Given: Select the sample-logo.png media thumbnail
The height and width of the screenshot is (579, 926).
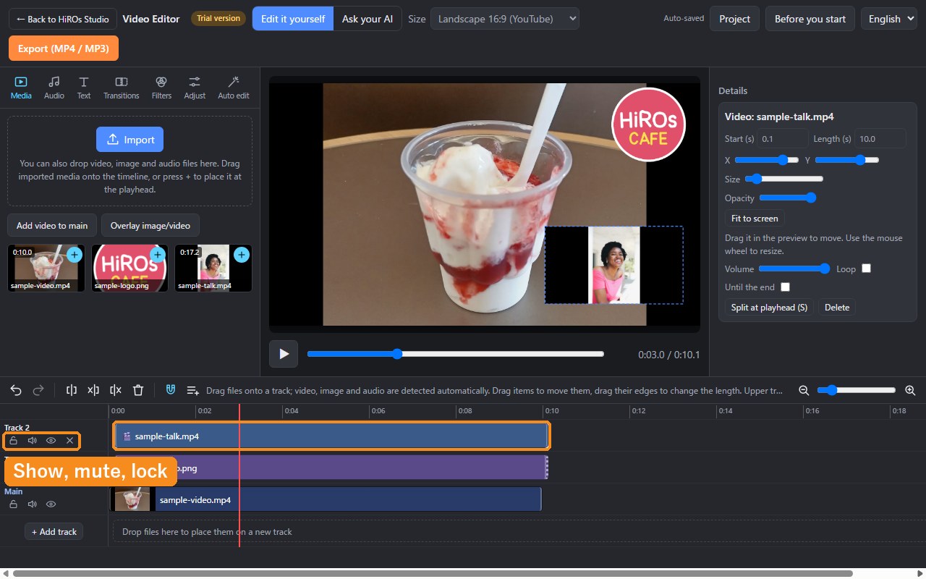Looking at the screenshot, I should (x=129, y=269).
